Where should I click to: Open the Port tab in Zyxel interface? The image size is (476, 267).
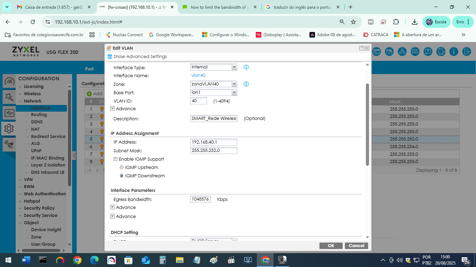tap(89, 69)
